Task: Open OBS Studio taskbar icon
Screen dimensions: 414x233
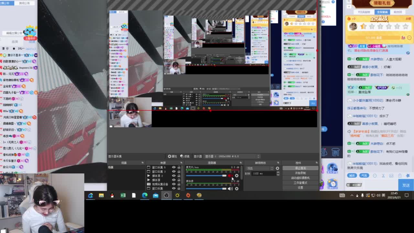Action: (166, 195)
